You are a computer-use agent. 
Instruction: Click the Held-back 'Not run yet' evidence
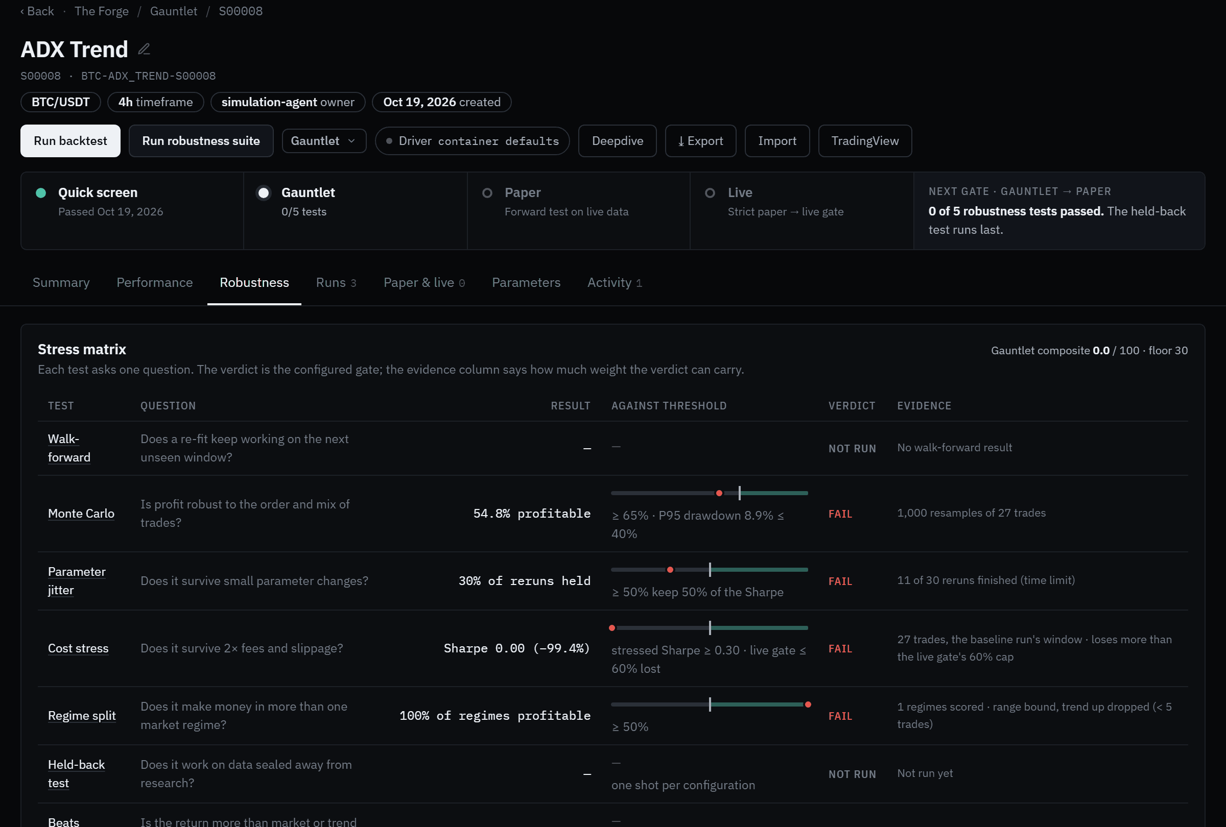[x=925, y=773]
